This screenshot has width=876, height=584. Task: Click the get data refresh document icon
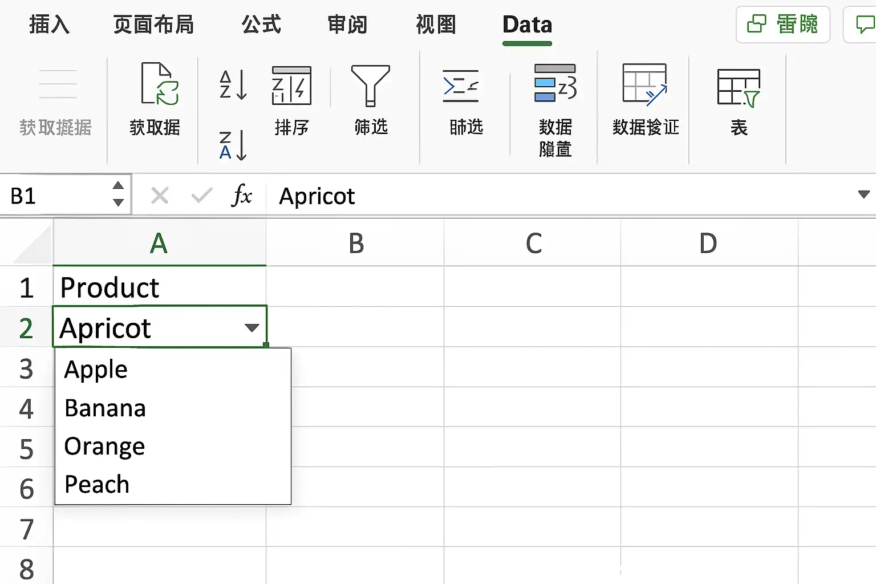[159, 84]
